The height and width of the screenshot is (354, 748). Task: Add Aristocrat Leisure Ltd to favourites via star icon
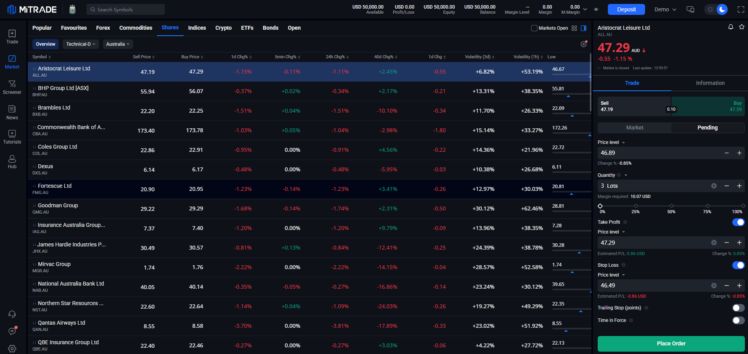click(x=742, y=27)
